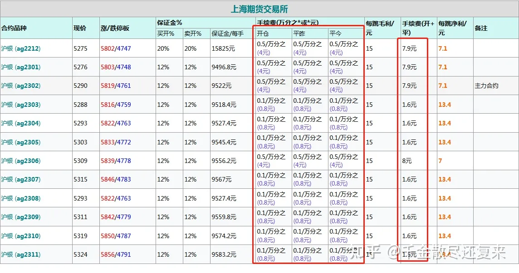Click limit prices 5846/4783
519x273 pixels.
click(x=116, y=179)
